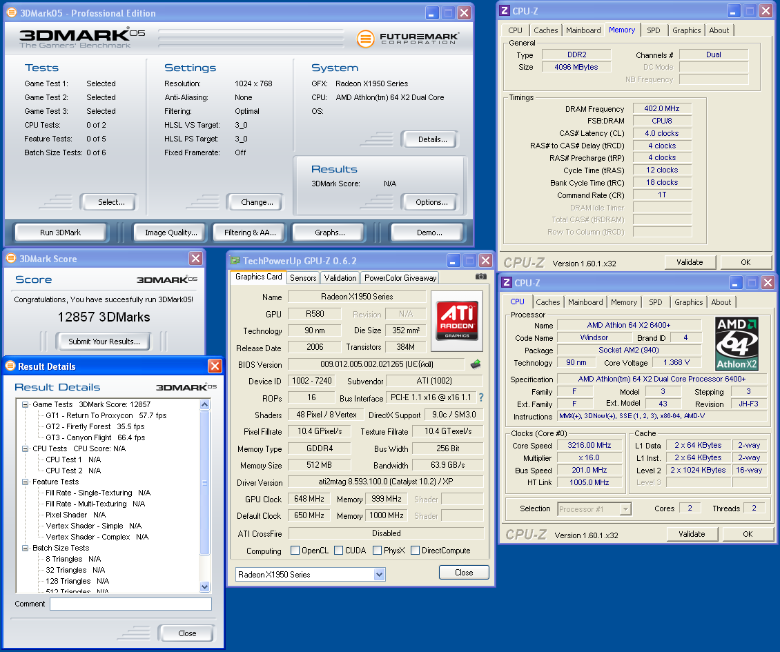780x652 pixels.
Task: Close the Result Details window with X
Action: [215, 366]
